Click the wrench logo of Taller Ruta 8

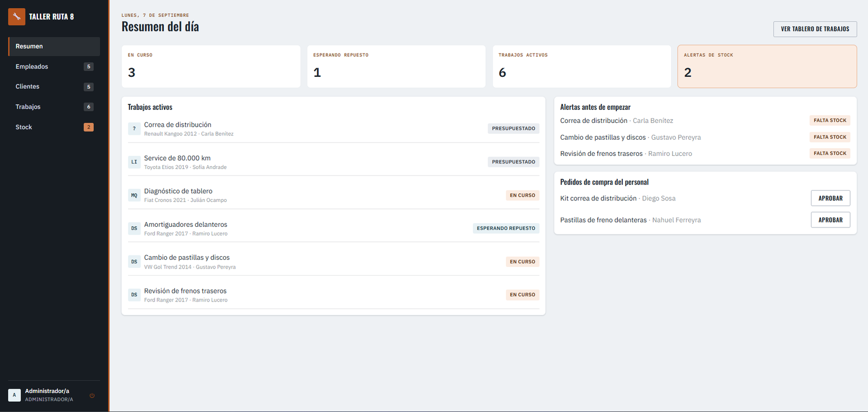click(x=17, y=17)
